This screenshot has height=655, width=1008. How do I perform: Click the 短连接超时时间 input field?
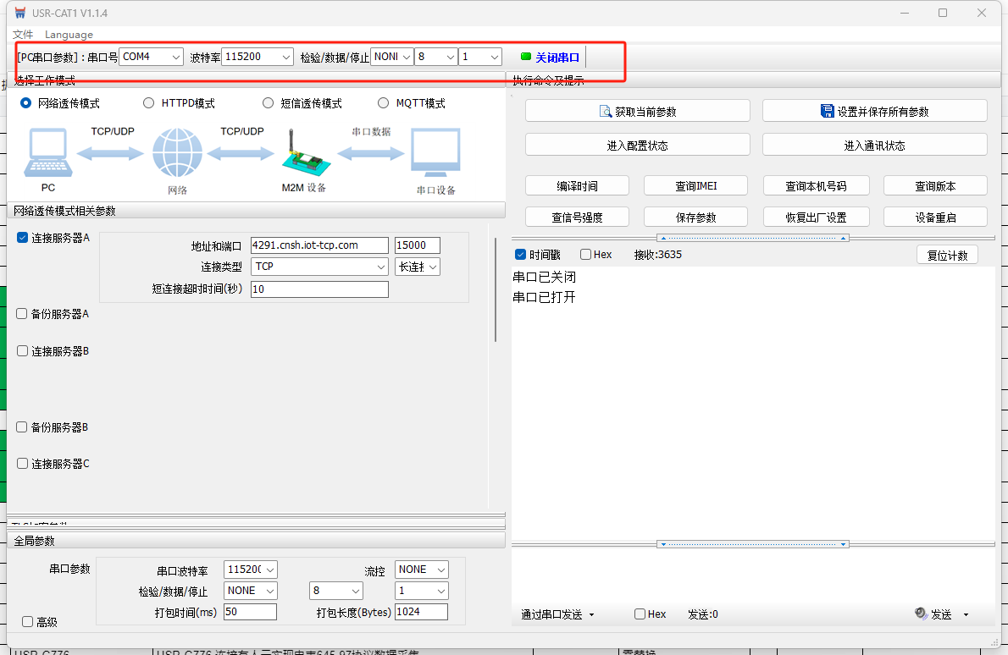click(319, 289)
